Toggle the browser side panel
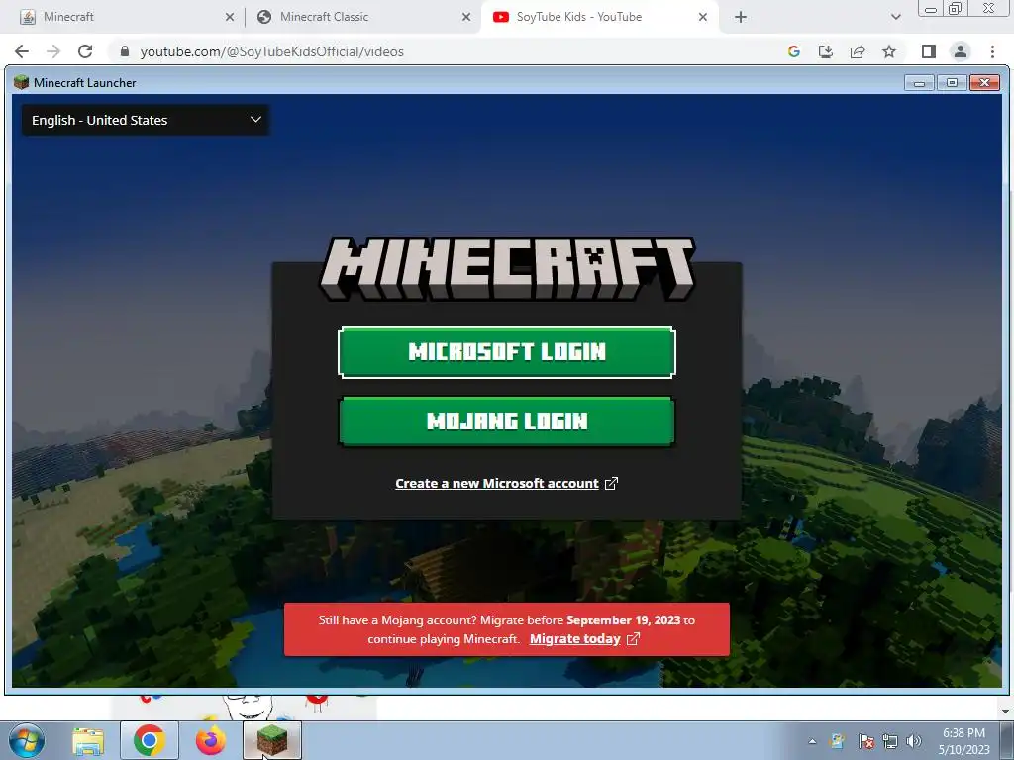The width and height of the screenshot is (1014, 760). (929, 51)
